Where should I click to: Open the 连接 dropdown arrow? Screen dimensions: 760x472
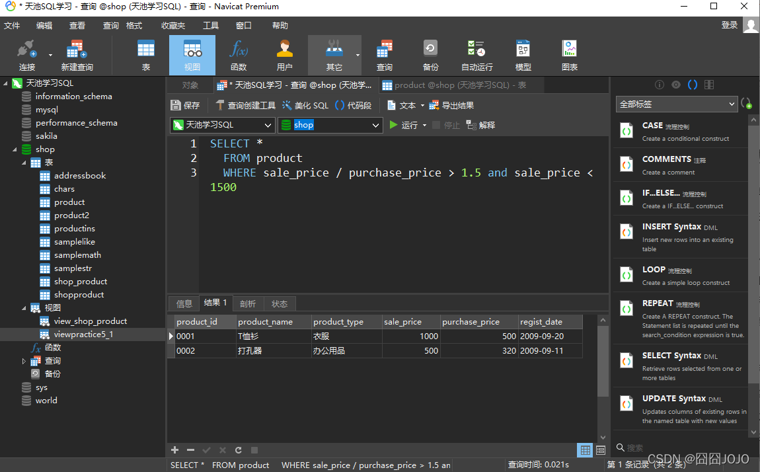[50, 56]
